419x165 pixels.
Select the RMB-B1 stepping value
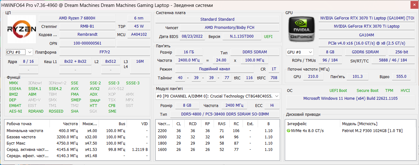tap(87, 26)
